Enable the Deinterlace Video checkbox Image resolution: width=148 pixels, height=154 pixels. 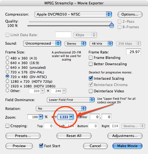pyautogui.click(x=90, y=91)
